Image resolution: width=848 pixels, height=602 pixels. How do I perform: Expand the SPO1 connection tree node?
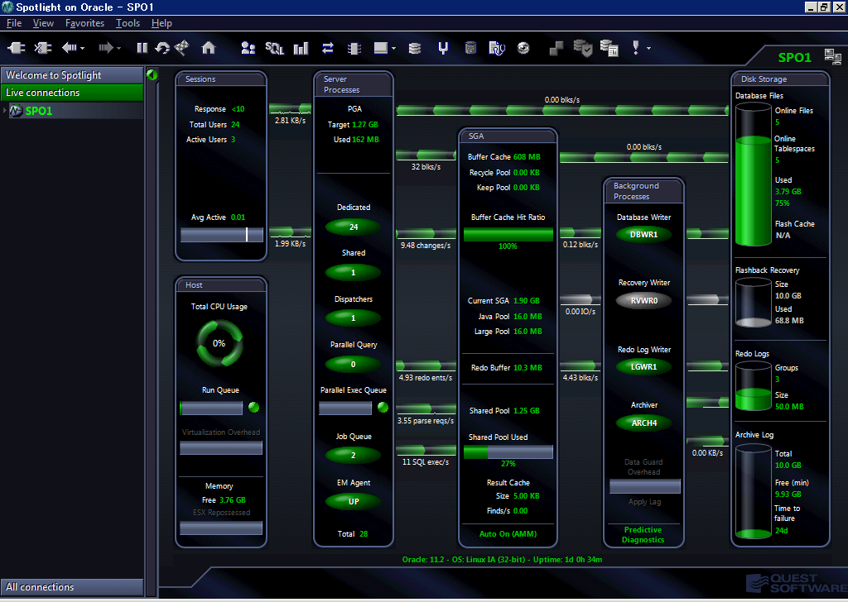[x=5, y=111]
